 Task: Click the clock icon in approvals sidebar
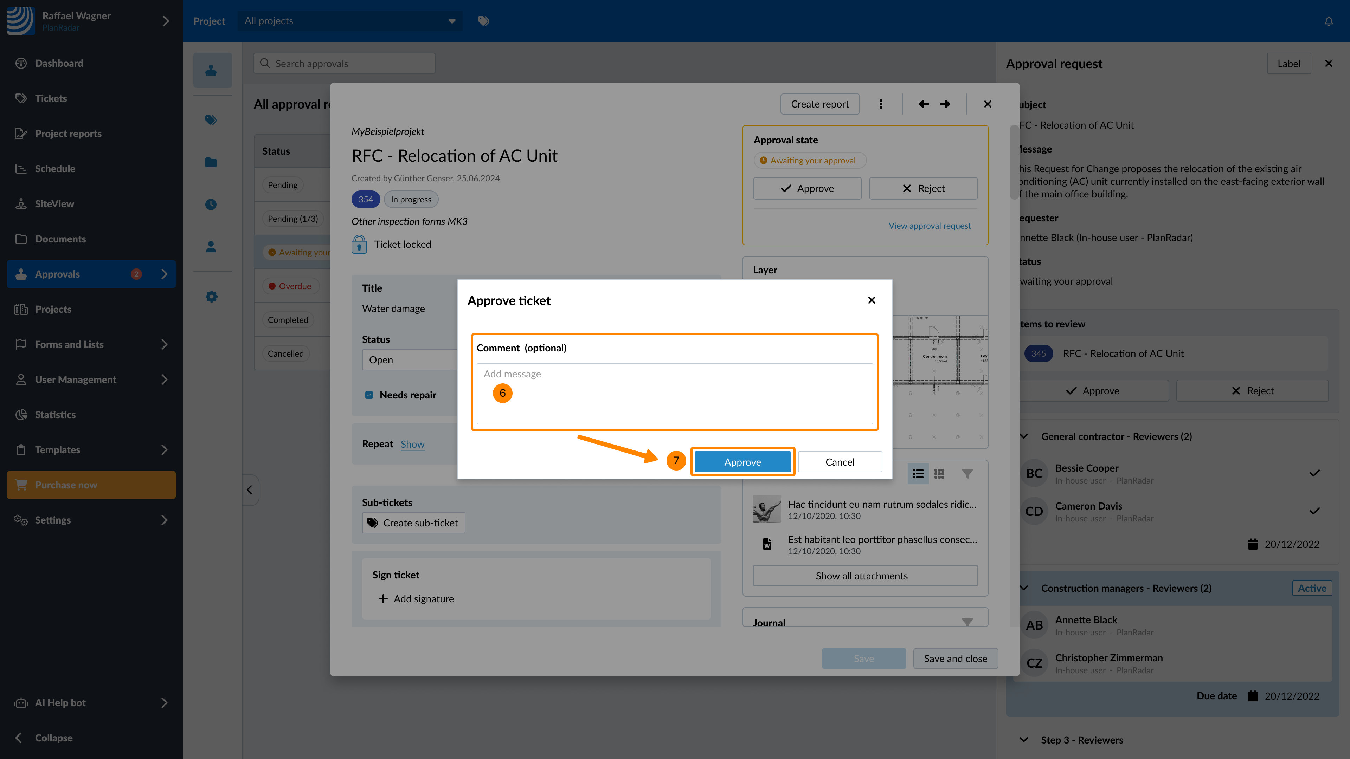211,204
